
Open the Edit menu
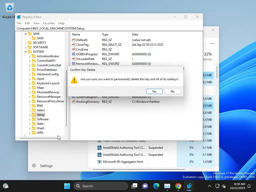27,23
